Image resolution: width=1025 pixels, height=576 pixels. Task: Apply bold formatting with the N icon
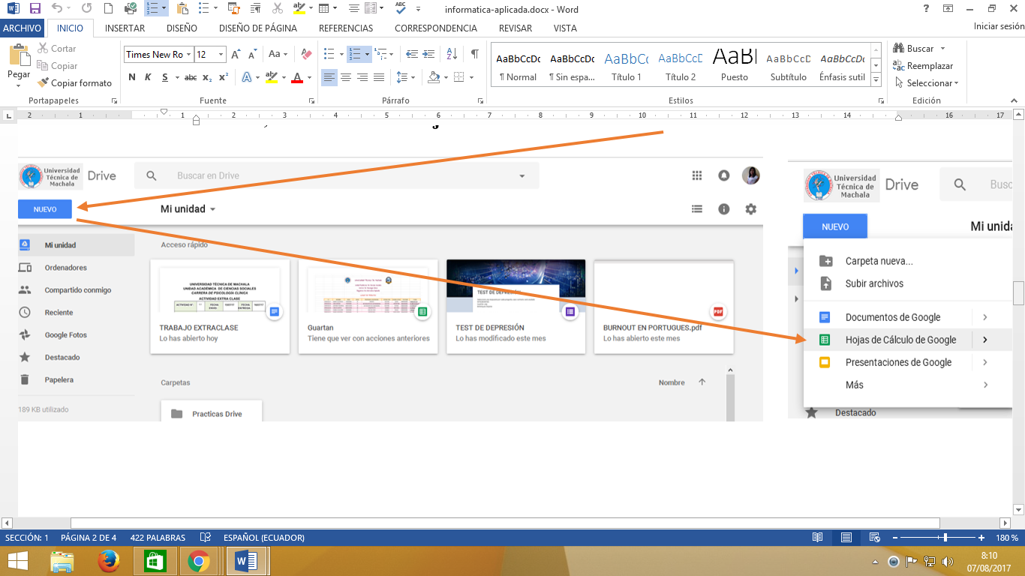132,76
